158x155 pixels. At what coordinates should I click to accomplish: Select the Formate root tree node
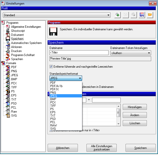click(11, 63)
